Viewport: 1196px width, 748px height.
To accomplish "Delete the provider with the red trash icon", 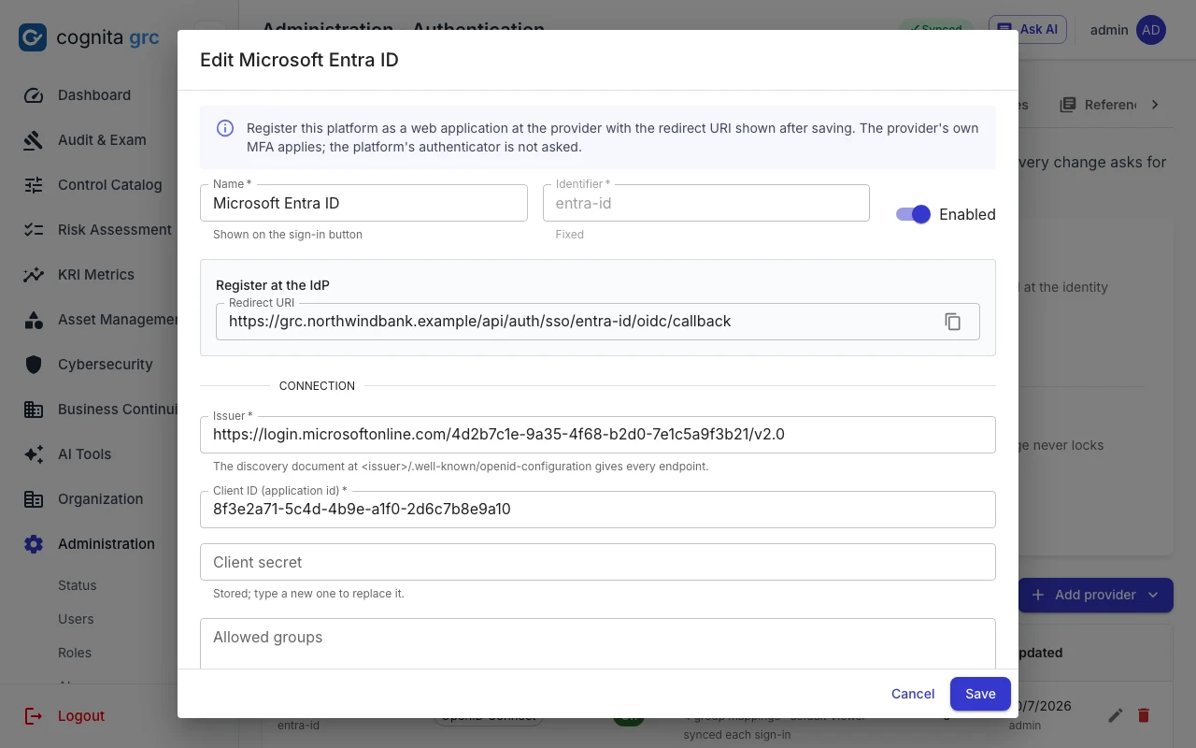I will (x=1144, y=715).
